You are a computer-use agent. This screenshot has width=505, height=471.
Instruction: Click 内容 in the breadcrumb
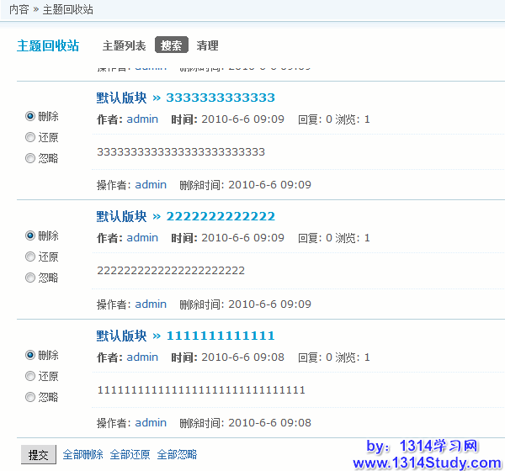tap(18, 10)
